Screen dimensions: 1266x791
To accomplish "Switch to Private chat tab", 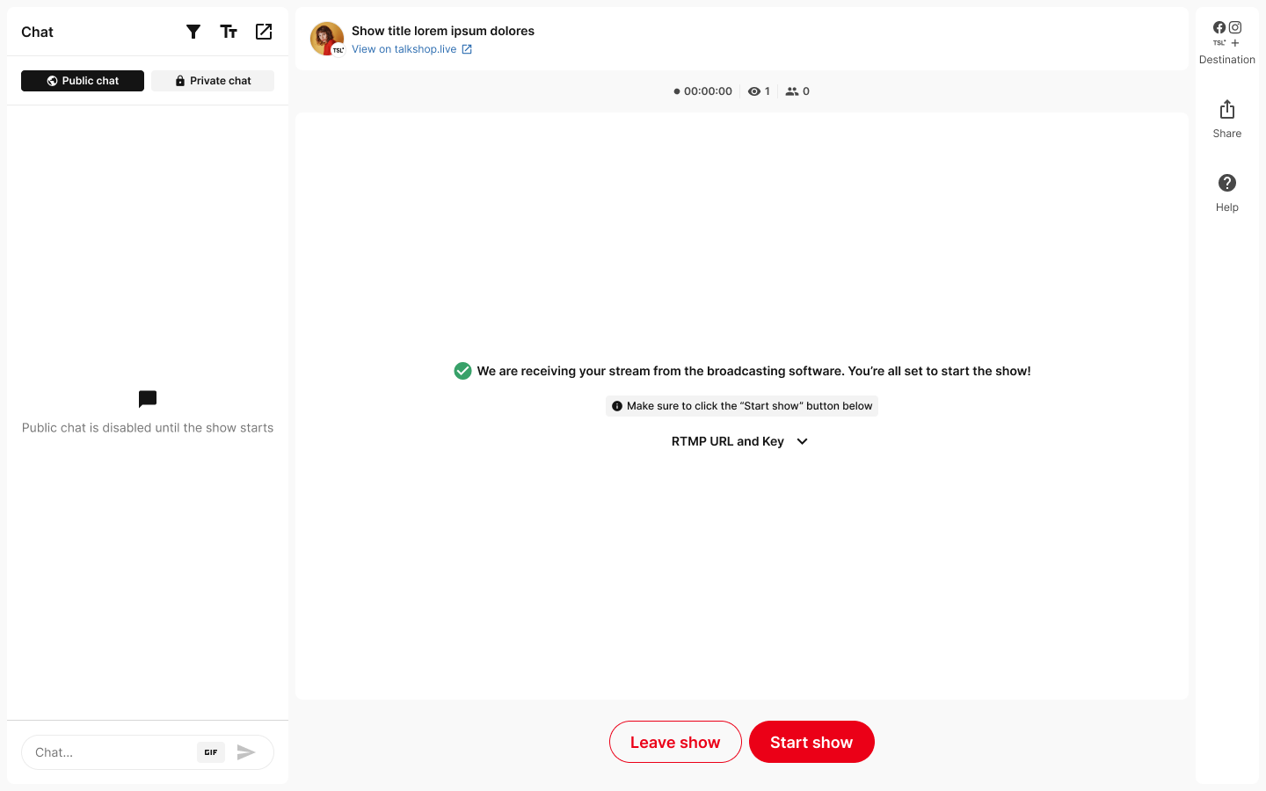I will (213, 81).
